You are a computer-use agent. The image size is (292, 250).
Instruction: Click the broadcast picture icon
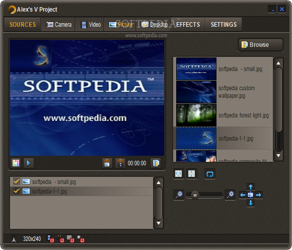[107, 163]
